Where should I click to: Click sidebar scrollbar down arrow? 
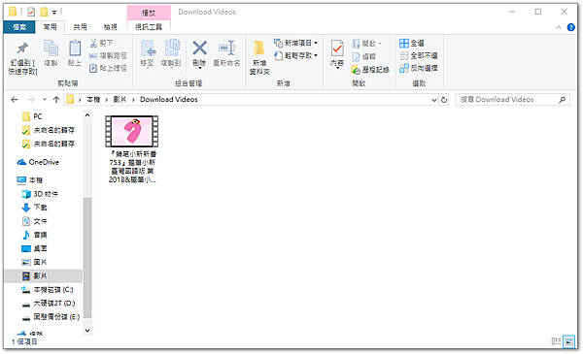(87, 331)
